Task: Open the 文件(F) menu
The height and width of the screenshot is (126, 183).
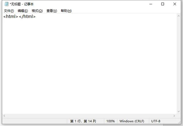Action: coord(9,11)
